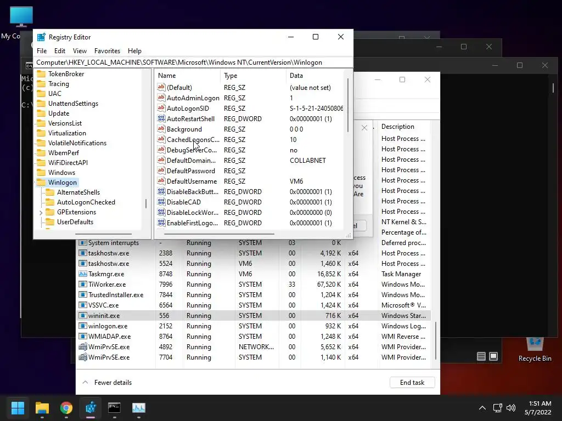Open the volume tray icon
The image size is (562, 421).
pyautogui.click(x=511, y=408)
